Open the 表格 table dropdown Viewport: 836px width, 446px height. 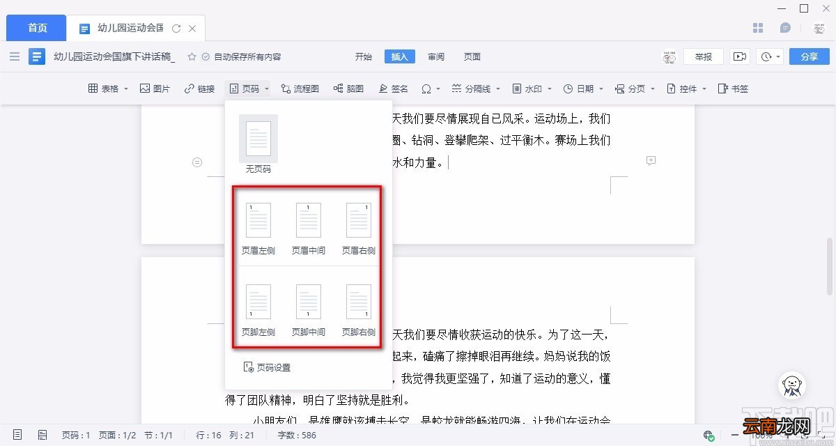coord(108,89)
